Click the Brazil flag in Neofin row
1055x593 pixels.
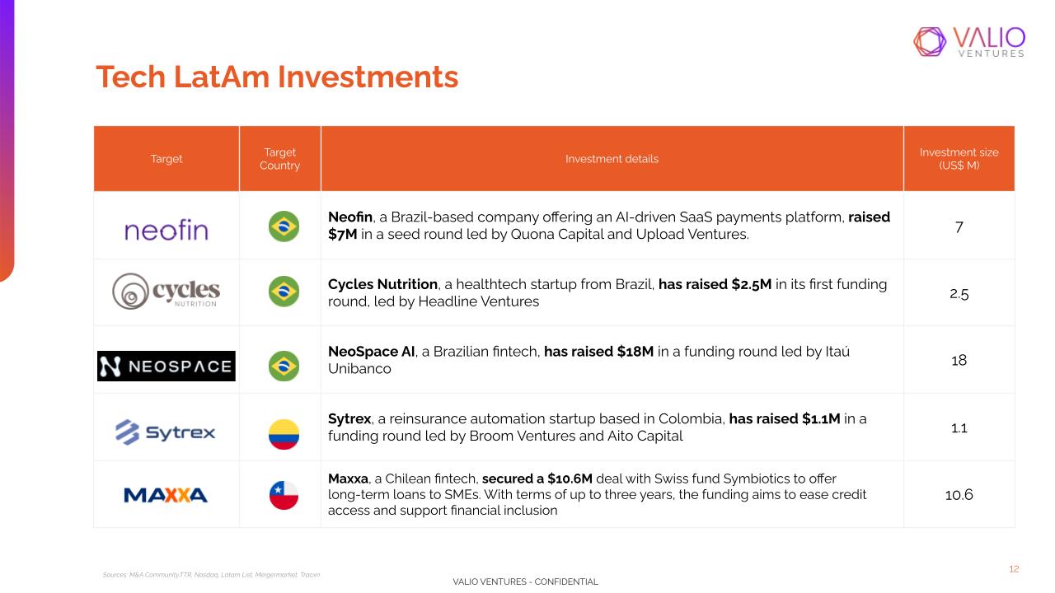click(284, 226)
